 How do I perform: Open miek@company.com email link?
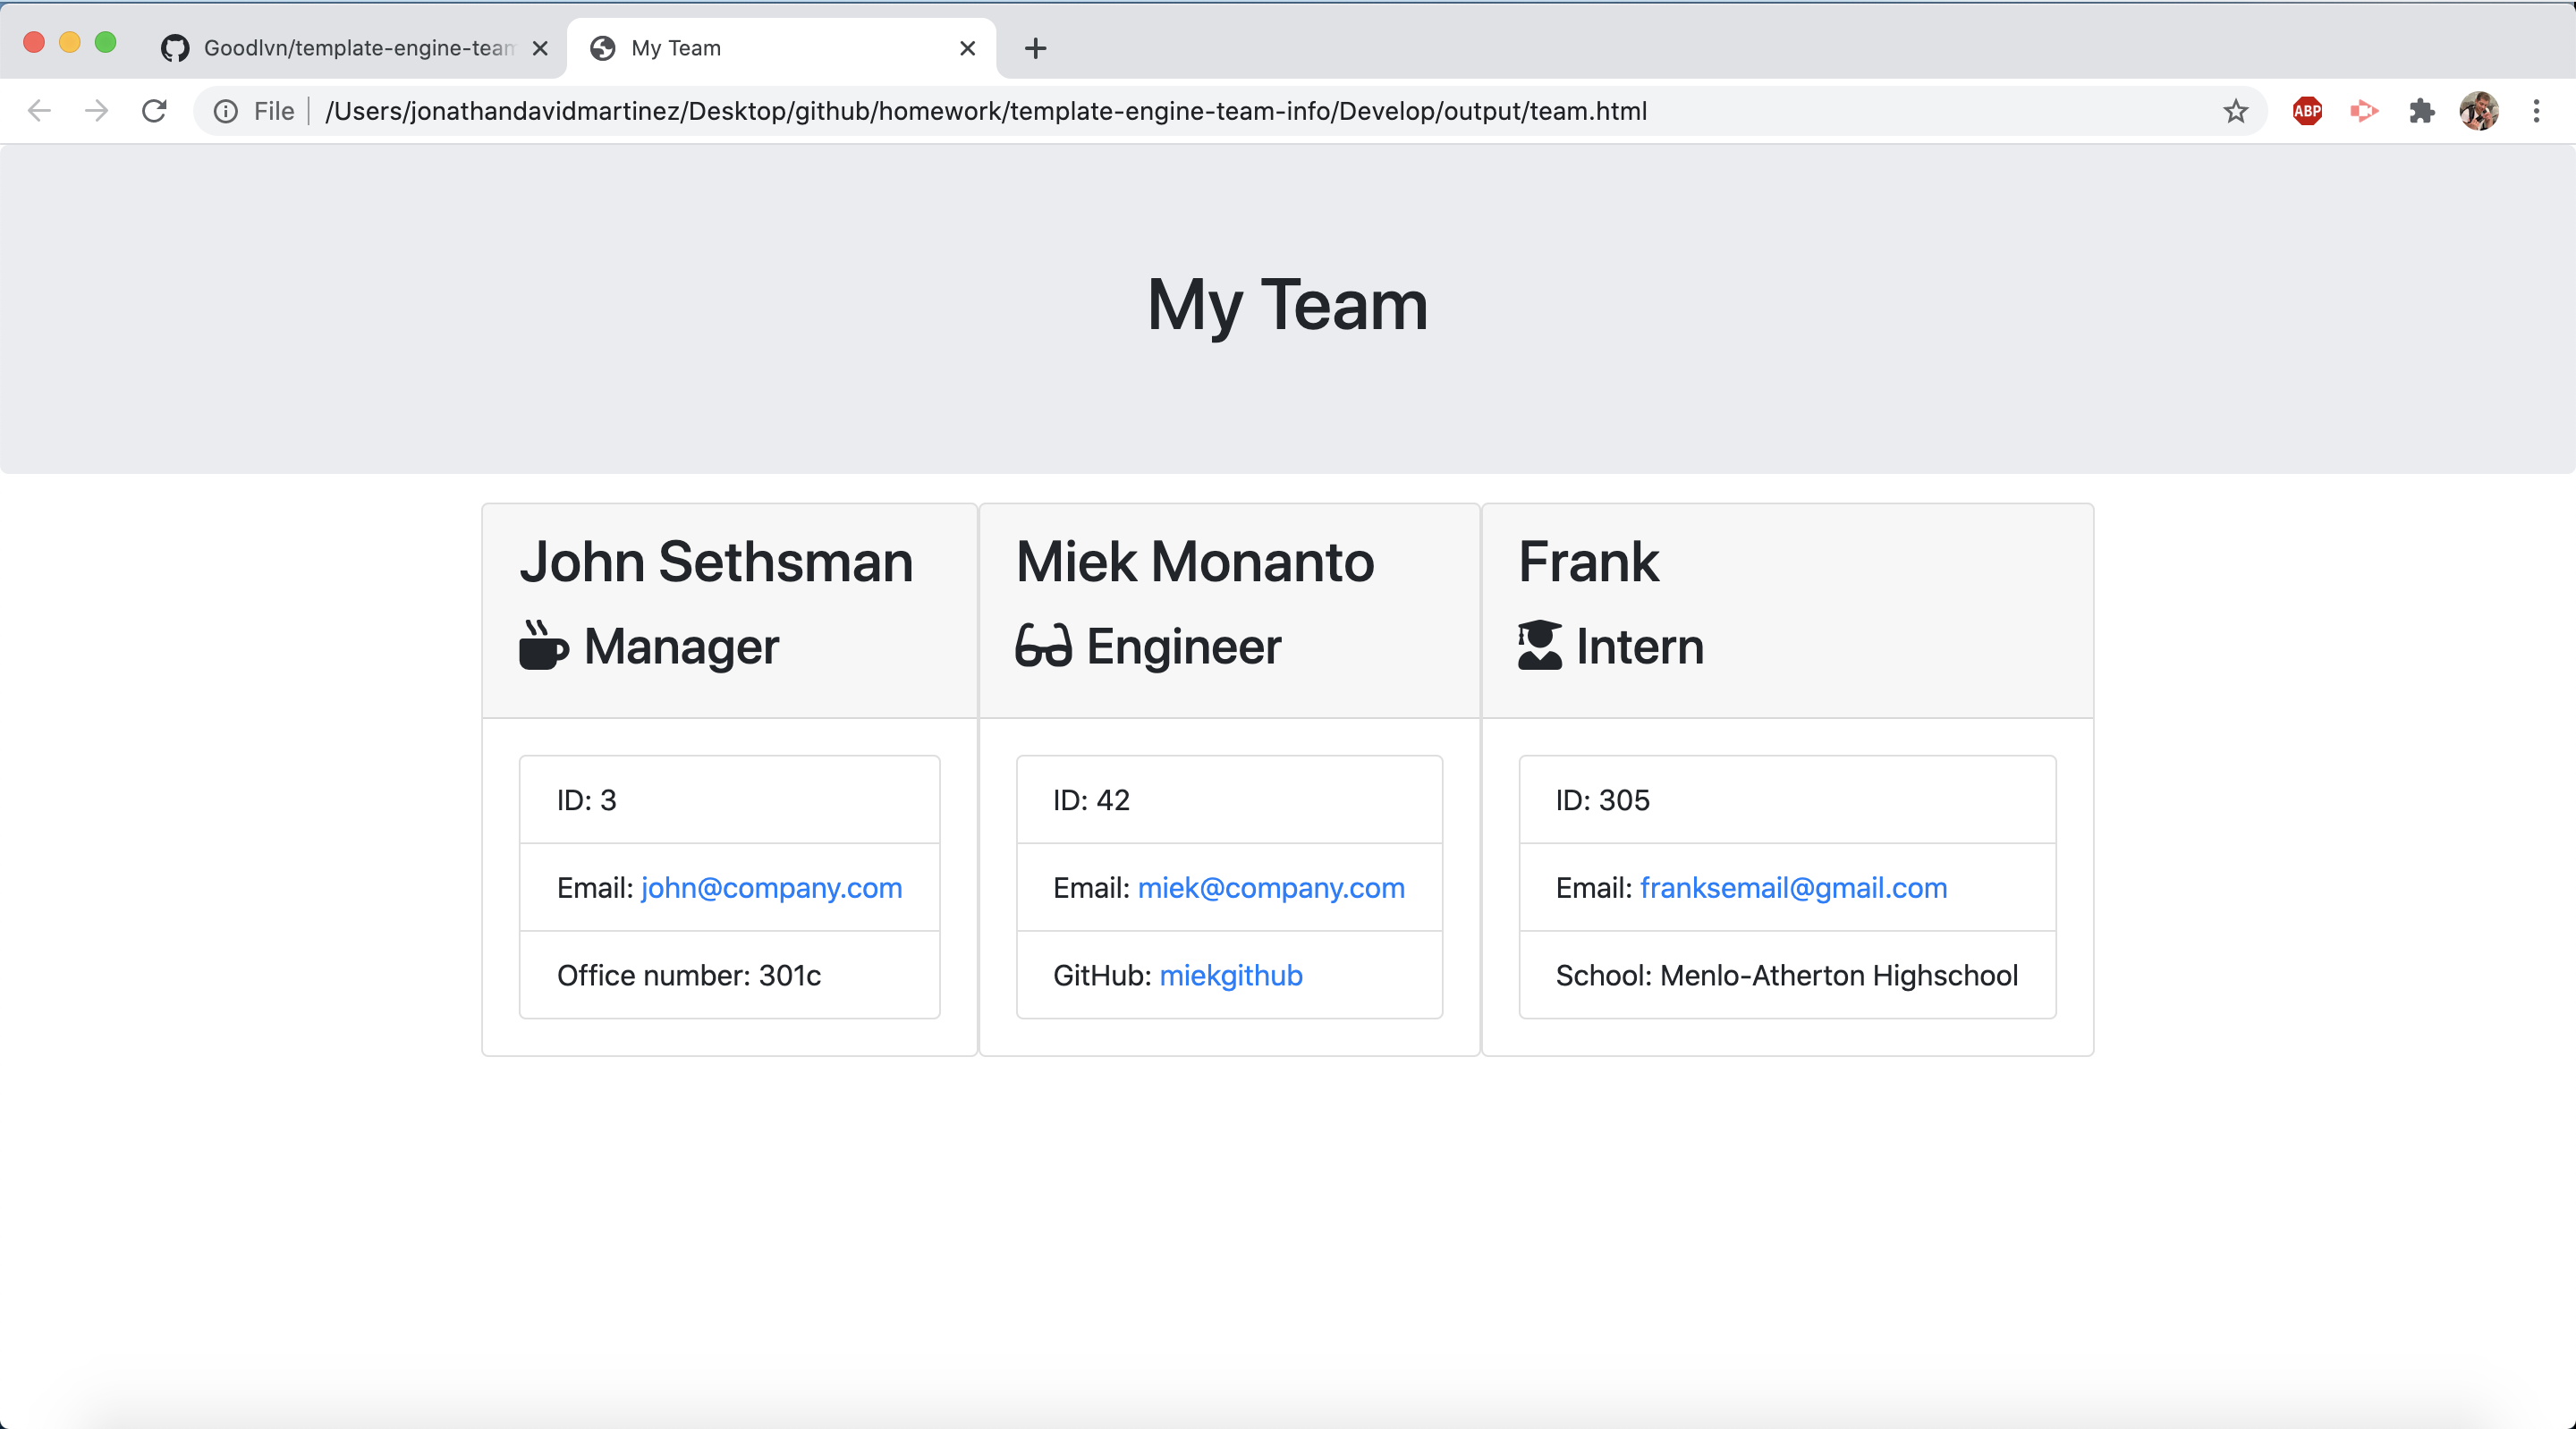tap(1271, 888)
